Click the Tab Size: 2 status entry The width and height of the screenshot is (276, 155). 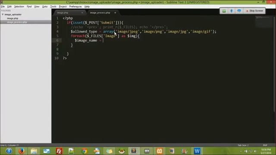pos(243,146)
